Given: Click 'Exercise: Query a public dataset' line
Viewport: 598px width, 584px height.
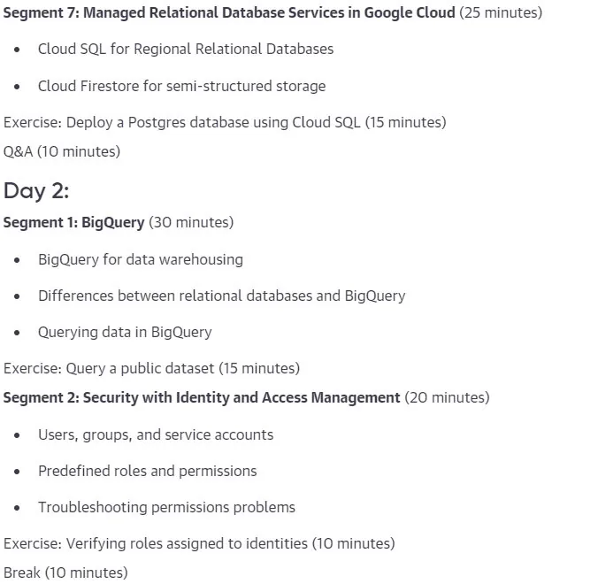Looking at the screenshot, I should pyautogui.click(x=151, y=369).
